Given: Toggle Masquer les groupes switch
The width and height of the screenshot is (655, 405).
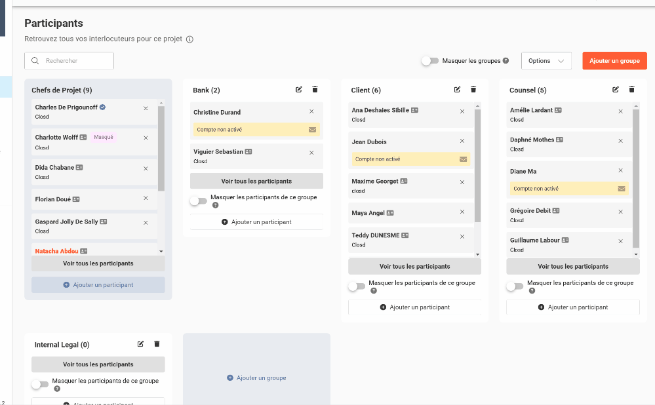Looking at the screenshot, I should (430, 61).
